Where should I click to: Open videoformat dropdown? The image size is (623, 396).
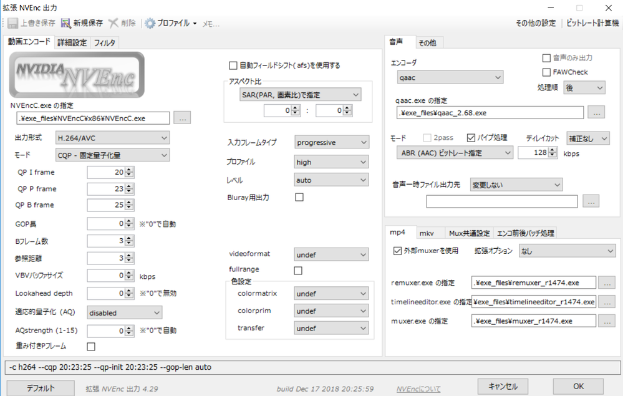point(331,254)
